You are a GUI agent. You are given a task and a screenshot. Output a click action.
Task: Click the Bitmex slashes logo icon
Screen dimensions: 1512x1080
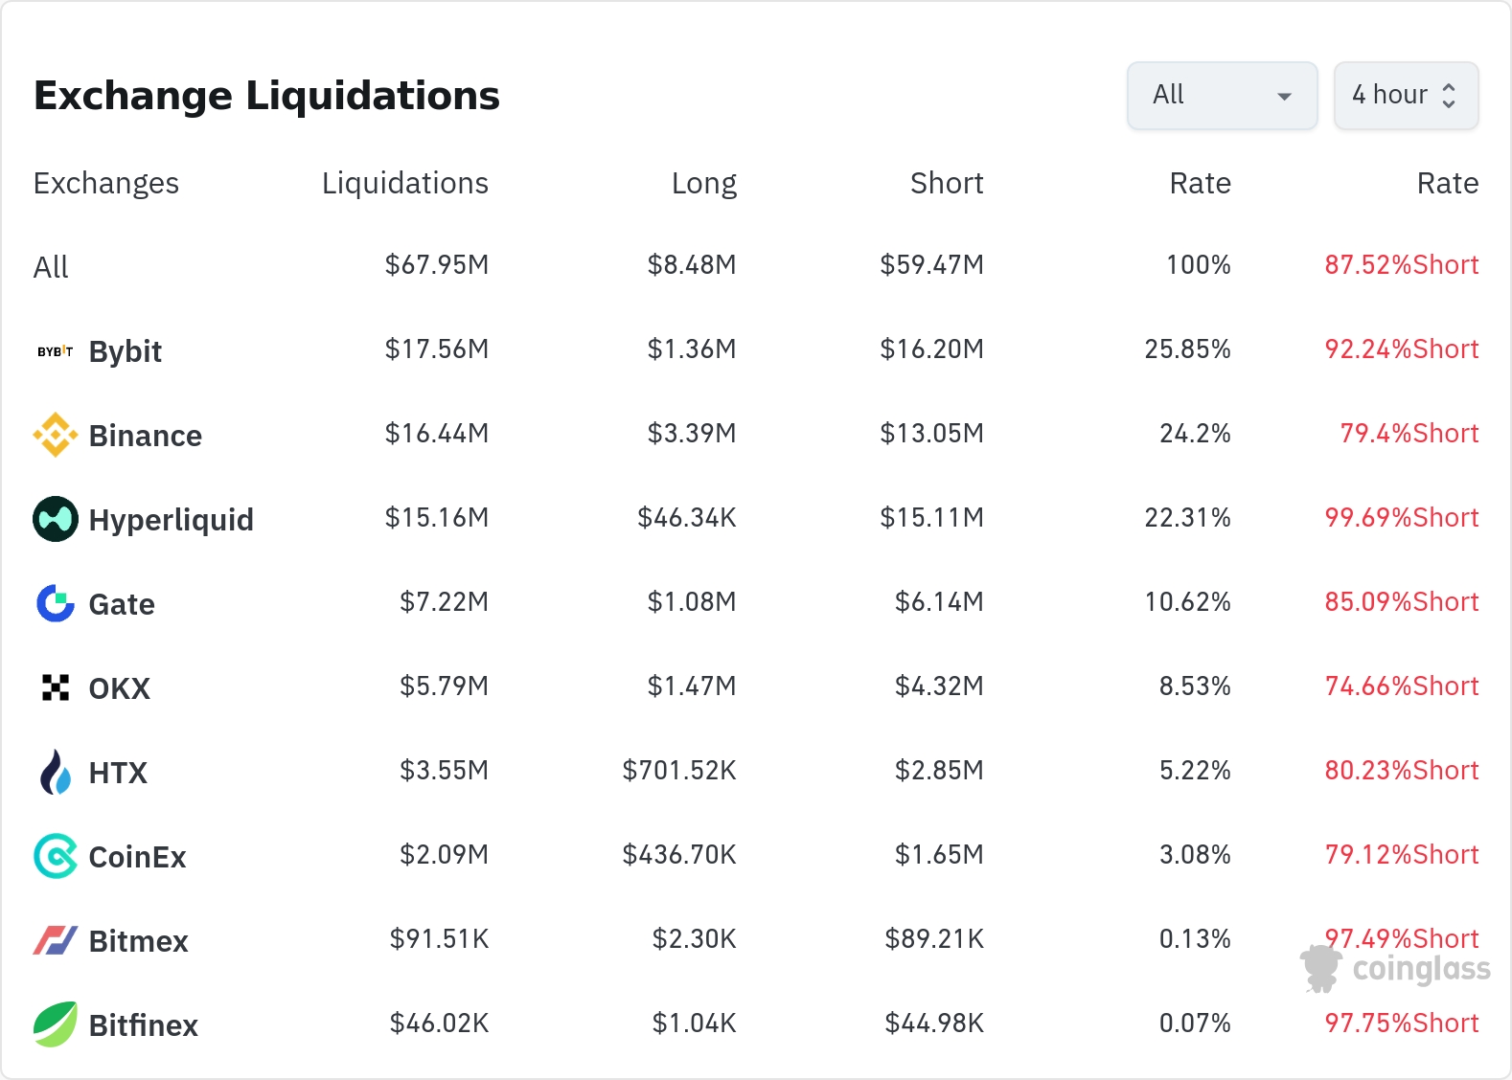[x=55, y=940]
